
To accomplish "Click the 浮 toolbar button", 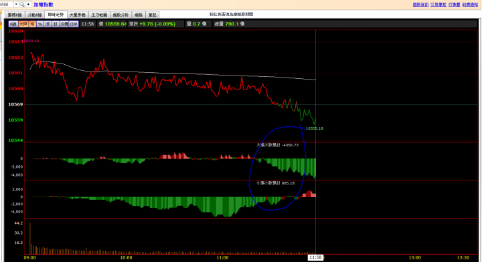I will pos(48,24).
